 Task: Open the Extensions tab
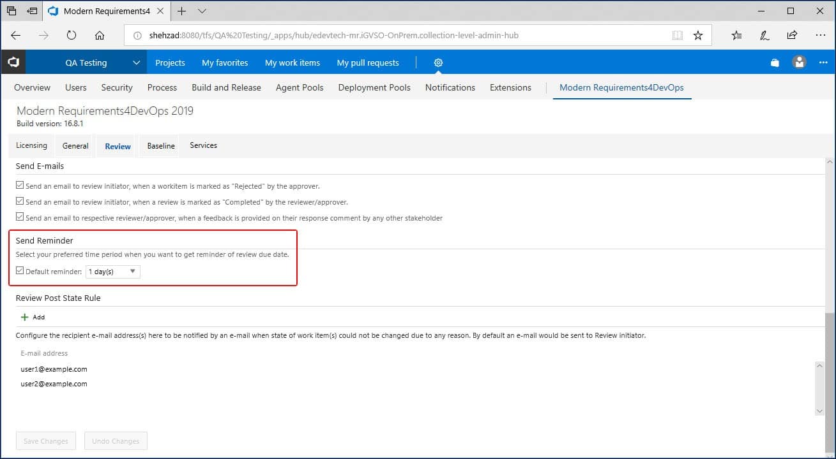click(x=510, y=87)
